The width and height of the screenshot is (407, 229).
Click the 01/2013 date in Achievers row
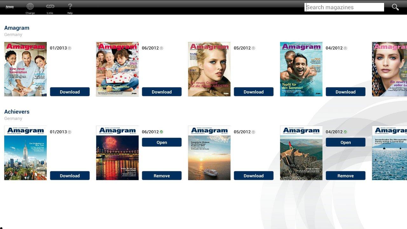(x=59, y=132)
